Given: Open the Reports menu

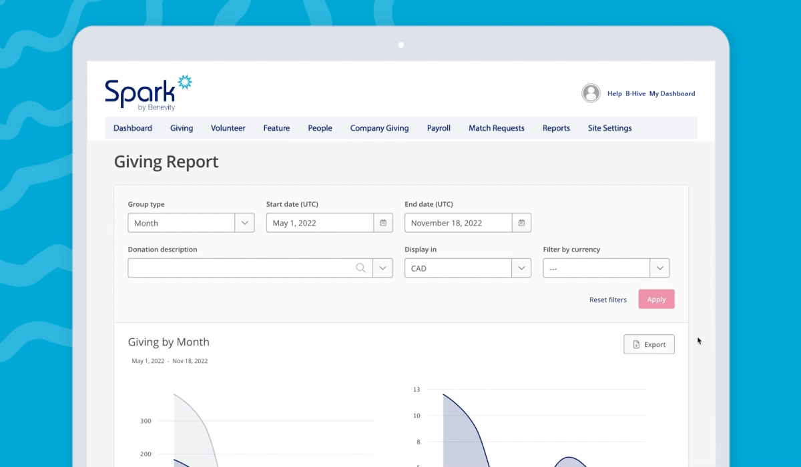Looking at the screenshot, I should tap(556, 128).
